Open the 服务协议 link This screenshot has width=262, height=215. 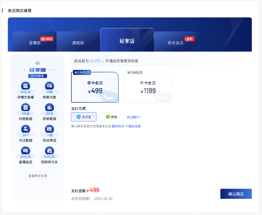[118, 126]
